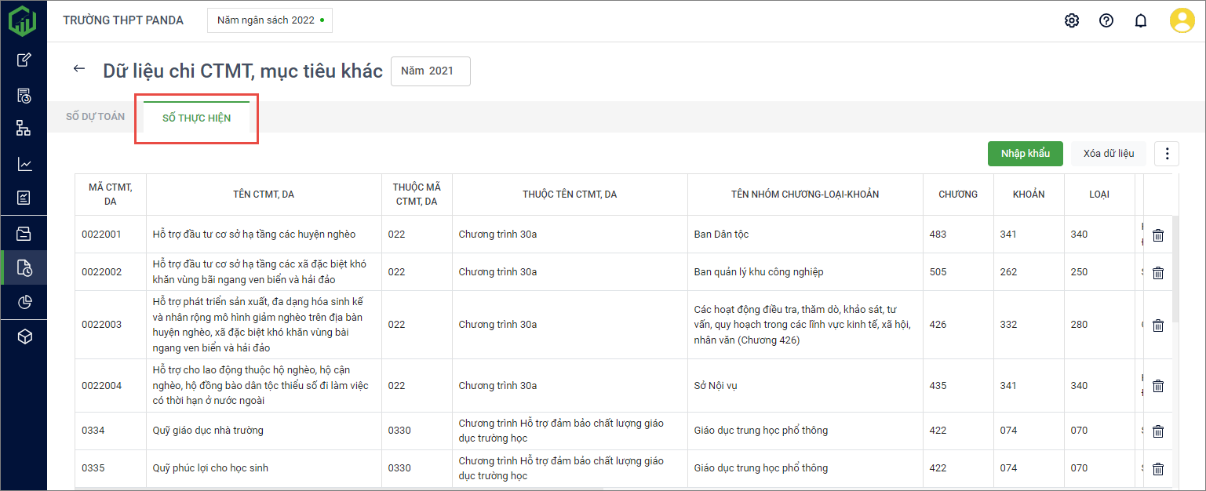The image size is (1206, 491).
Task: Click the back arrow beside the page title
Action: [x=78, y=69]
